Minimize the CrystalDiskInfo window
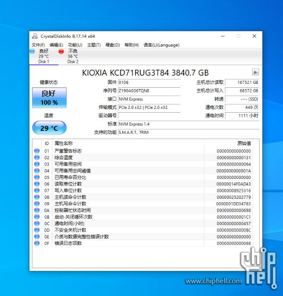The height and width of the screenshot is (296, 283). click(223, 36)
